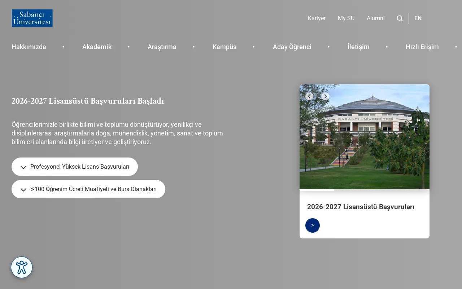The width and height of the screenshot is (462, 289).
Task: Open the Alumni link
Action: click(376, 18)
